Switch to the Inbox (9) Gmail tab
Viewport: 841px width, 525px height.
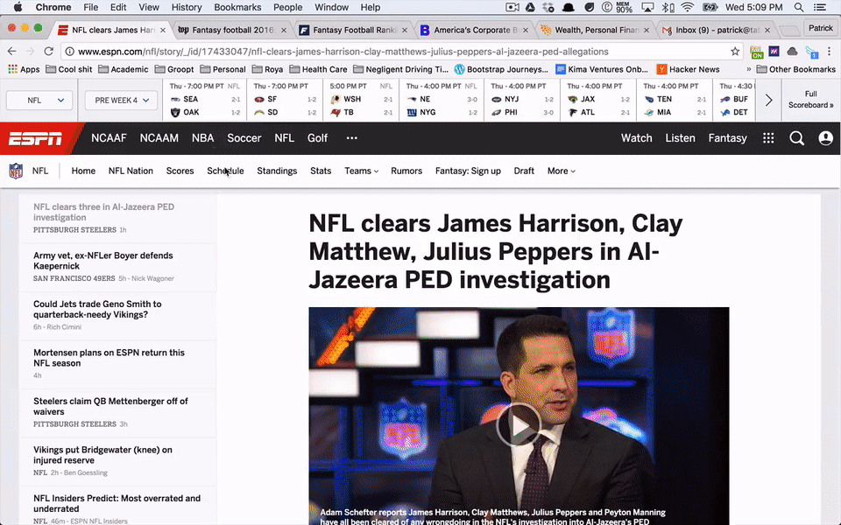(x=717, y=30)
